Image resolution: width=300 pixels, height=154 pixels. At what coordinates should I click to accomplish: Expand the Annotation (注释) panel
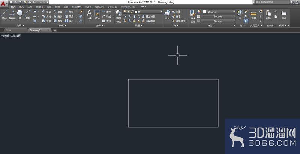pos(99,25)
